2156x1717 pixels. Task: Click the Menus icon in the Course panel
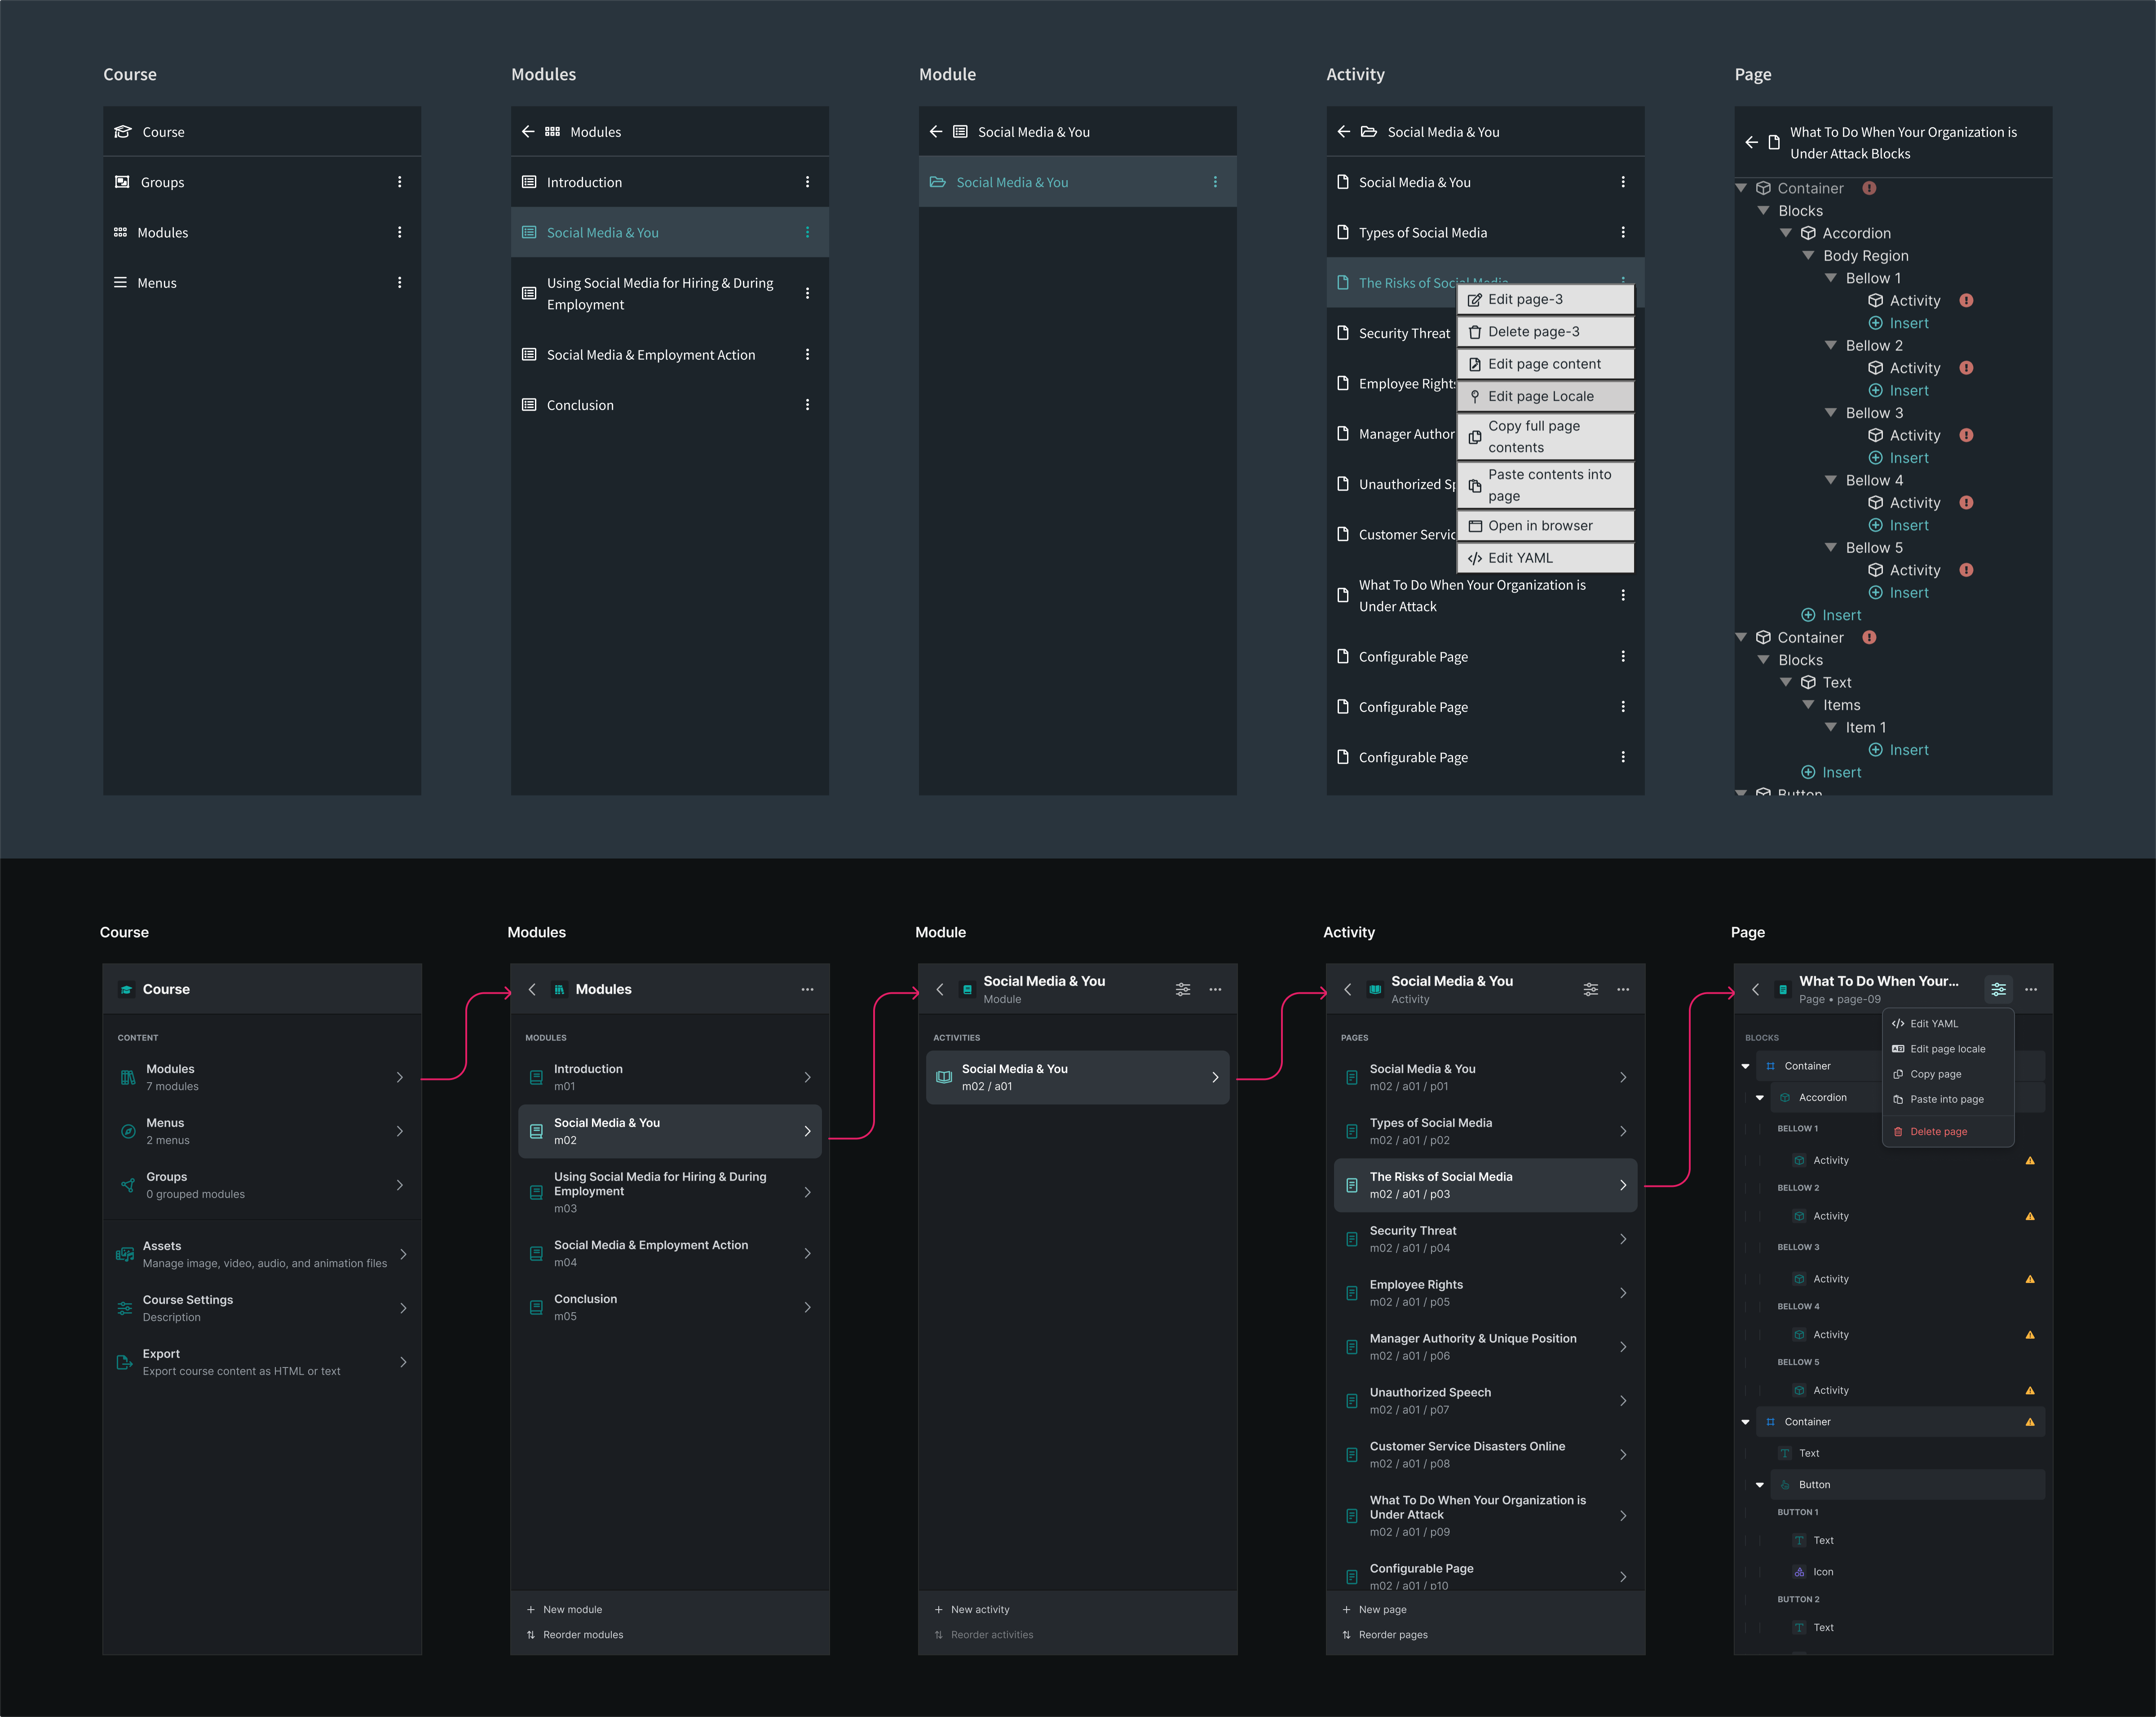[120, 282]
